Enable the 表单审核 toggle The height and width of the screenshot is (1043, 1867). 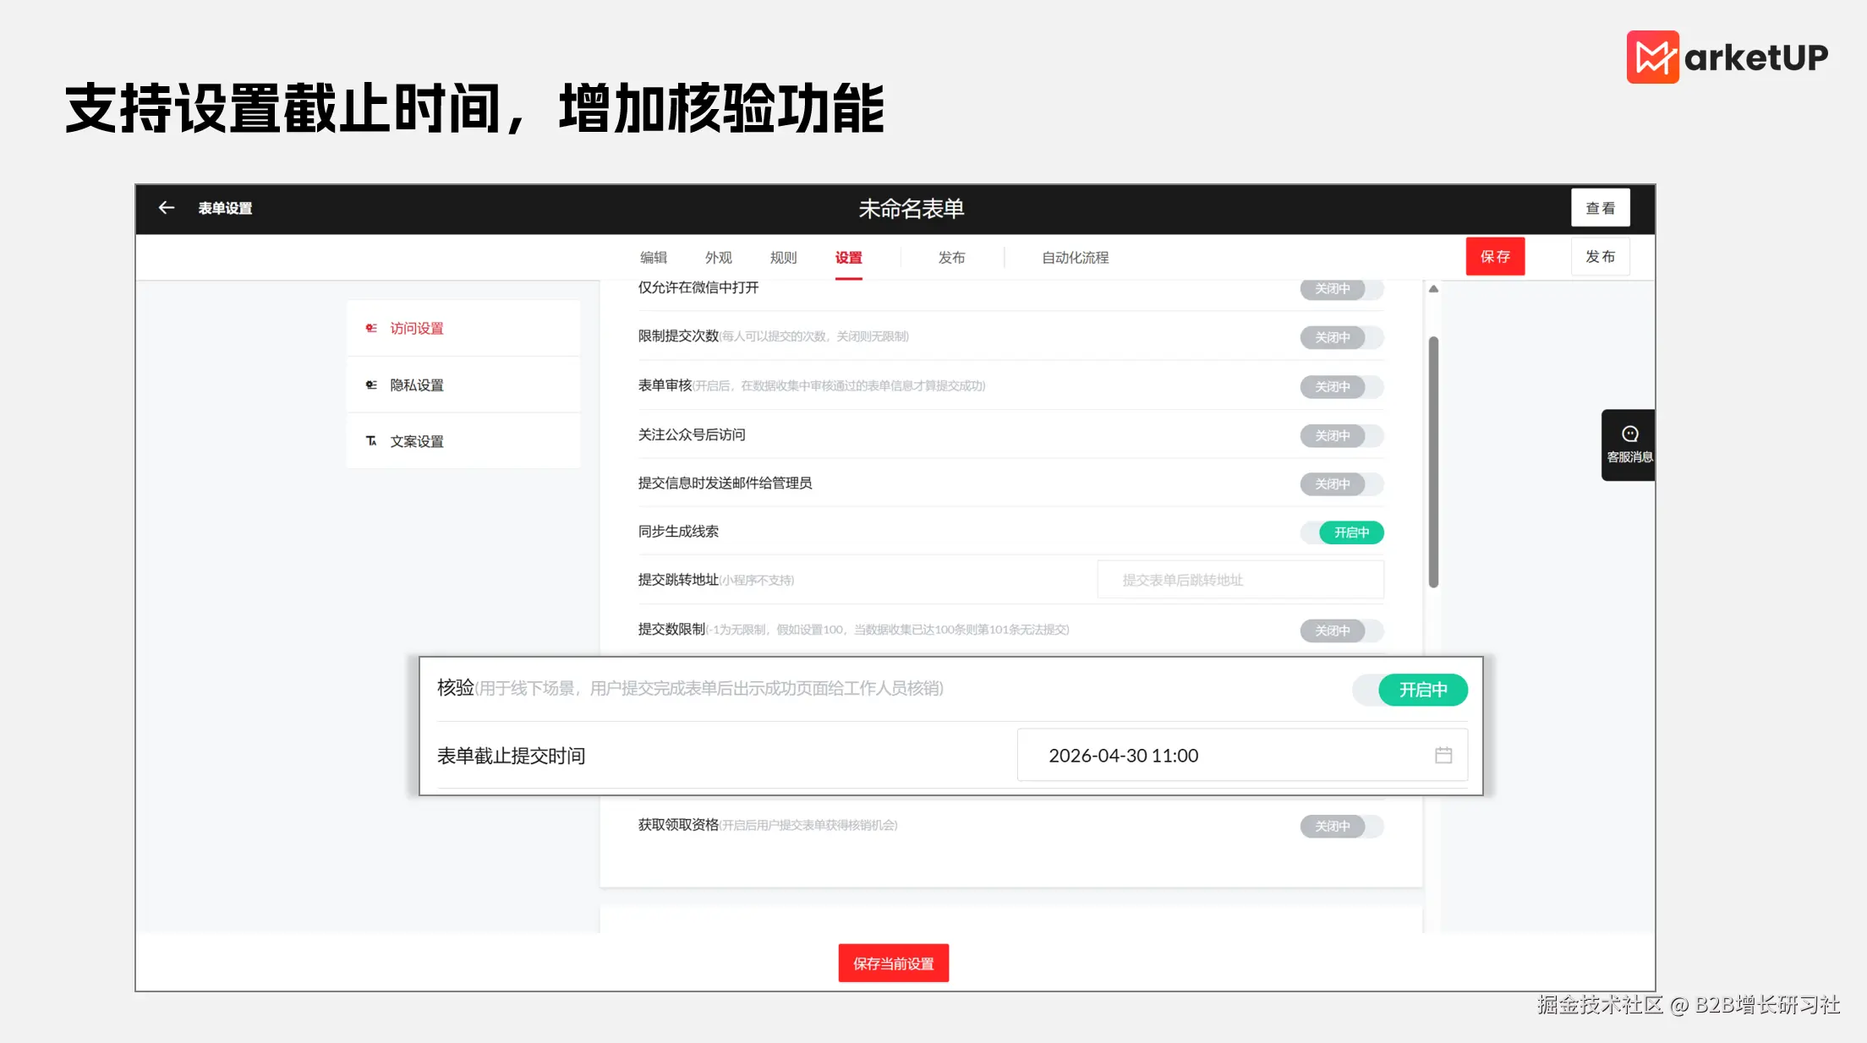pos(1342,387)
